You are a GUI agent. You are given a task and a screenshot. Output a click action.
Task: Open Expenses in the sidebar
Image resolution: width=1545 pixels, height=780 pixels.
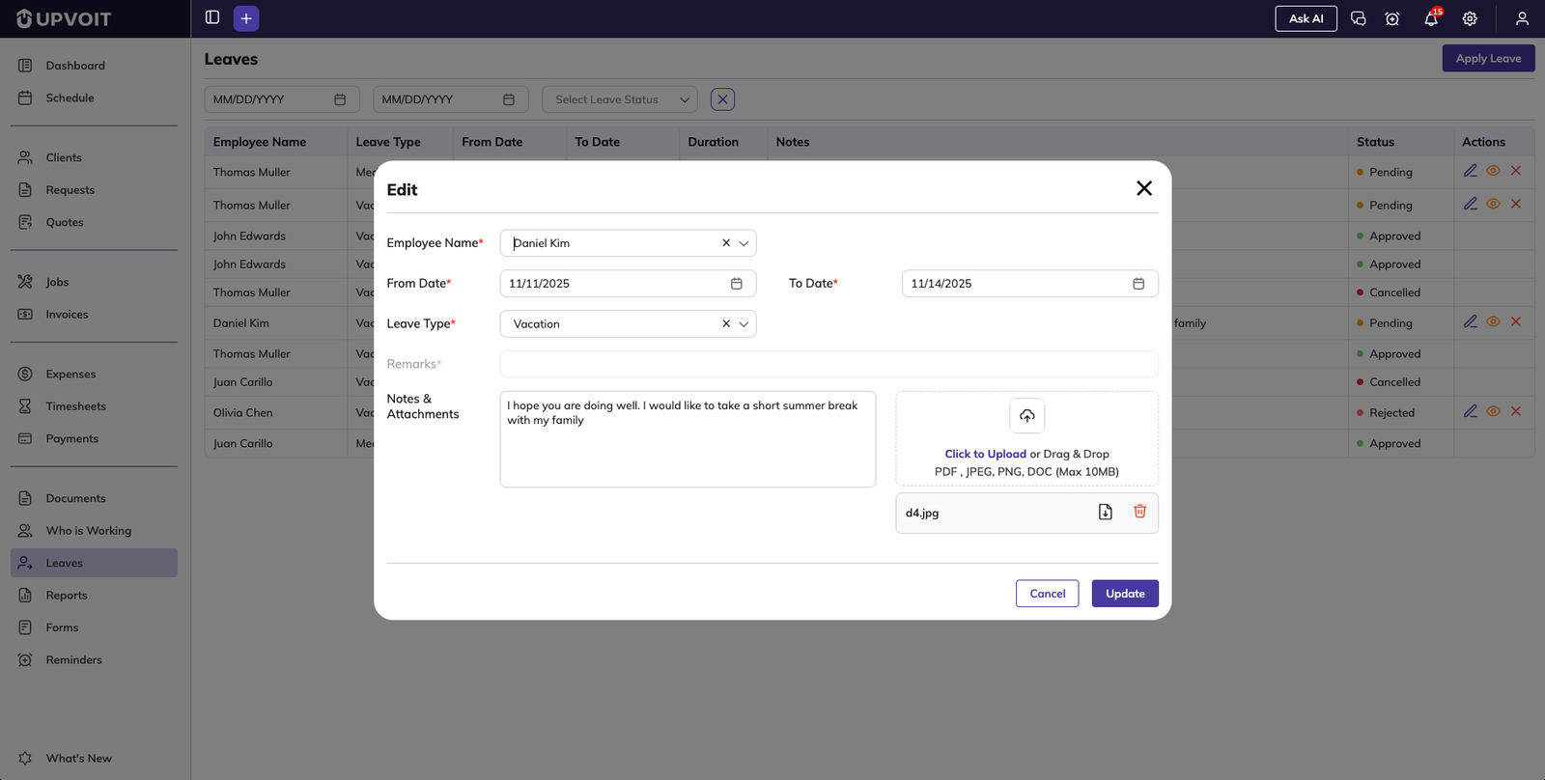coord(94,374)
